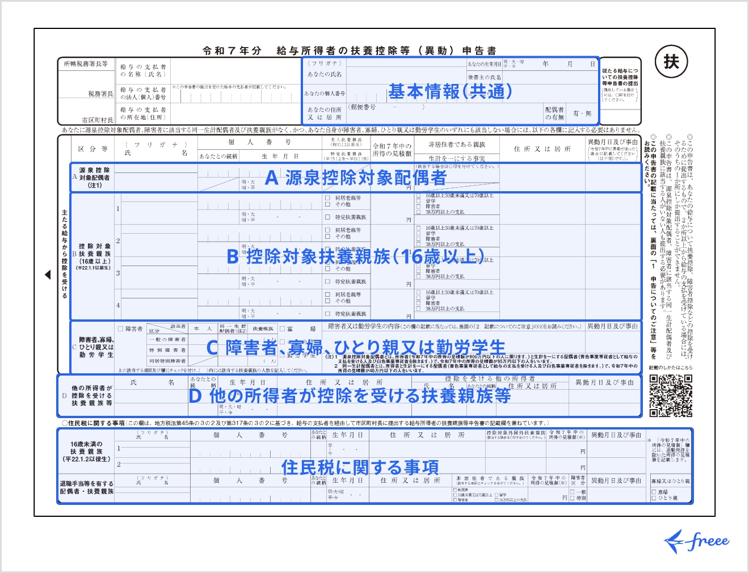Tick その他 checkbox for dependent row 3
The height and width of the screenshot is (573, 749).
pyautogui.click(x=328, y=268)
